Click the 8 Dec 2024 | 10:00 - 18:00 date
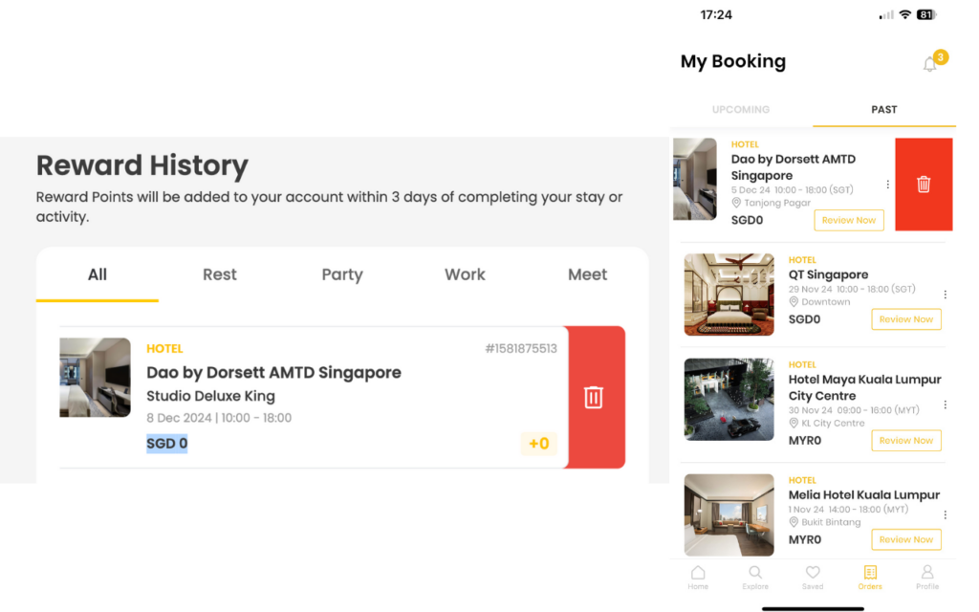 pyautogui.click(x=219, y=418)
